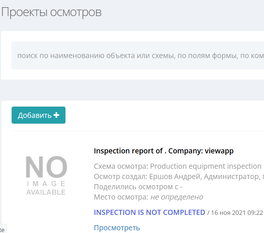Click the Осмотр создал label
The width and height of the screenshot is (264, 233).
(x=120, y=177)
